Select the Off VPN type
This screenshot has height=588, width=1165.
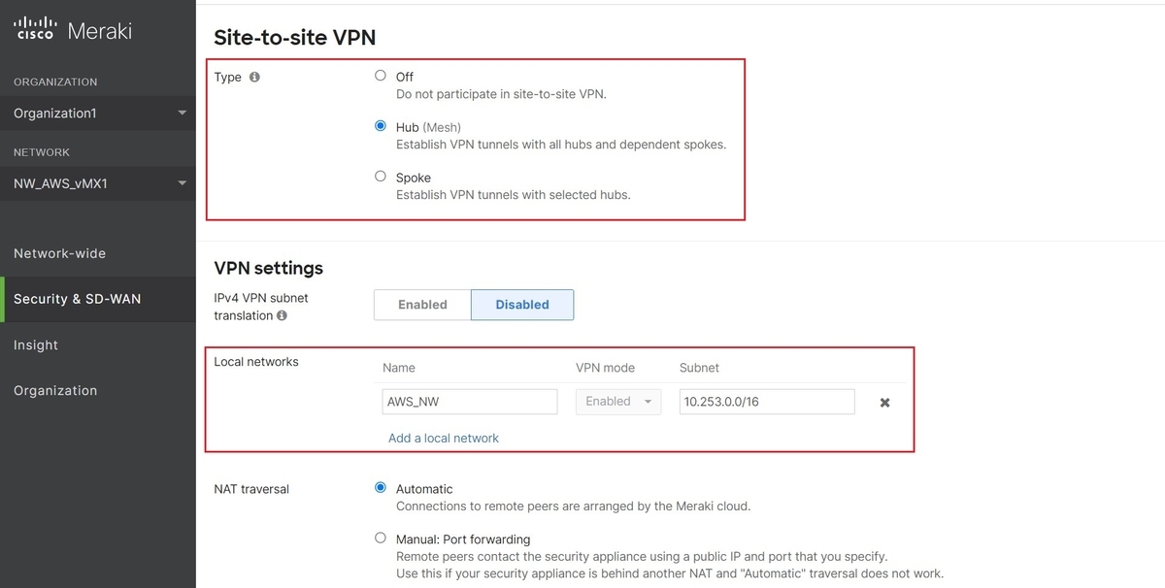click(381, 76)
